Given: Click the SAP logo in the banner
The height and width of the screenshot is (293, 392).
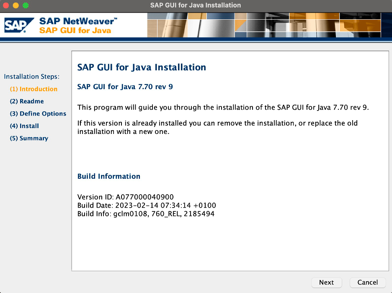Looking at the screenshot, I should coord(19,25).
